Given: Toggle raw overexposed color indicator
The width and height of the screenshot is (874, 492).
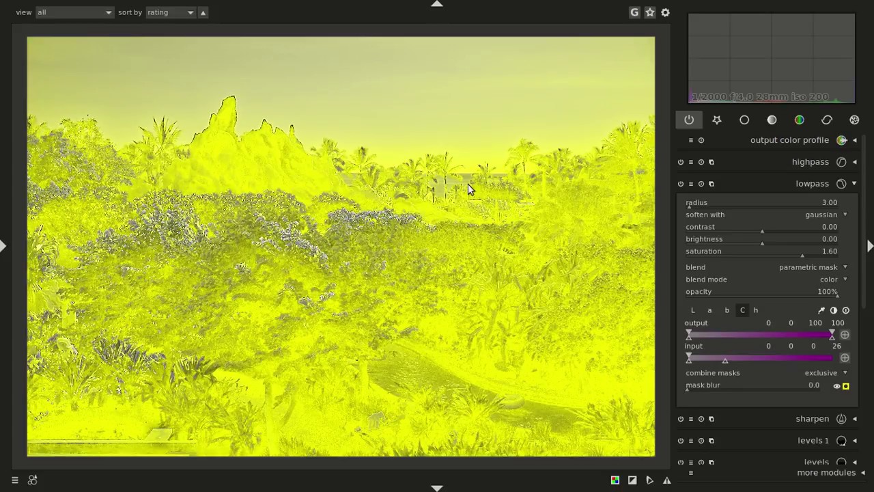Looking at the screenshot, I should click(615, 480).
